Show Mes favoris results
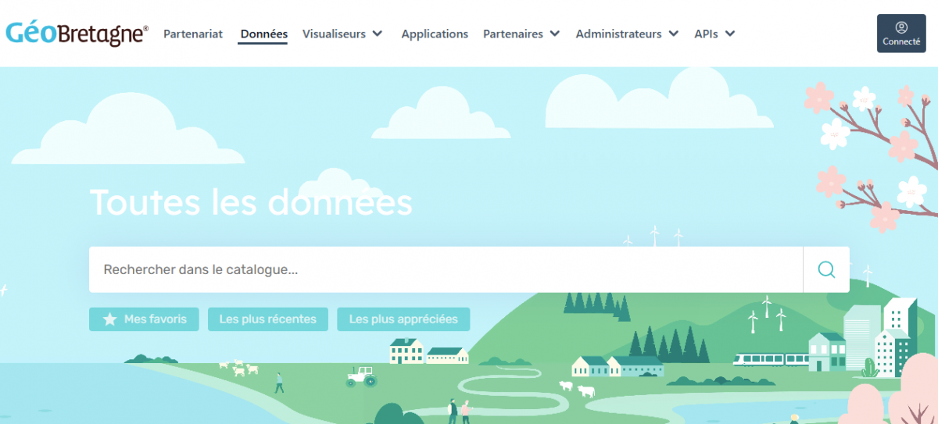 tap(144, 319)
